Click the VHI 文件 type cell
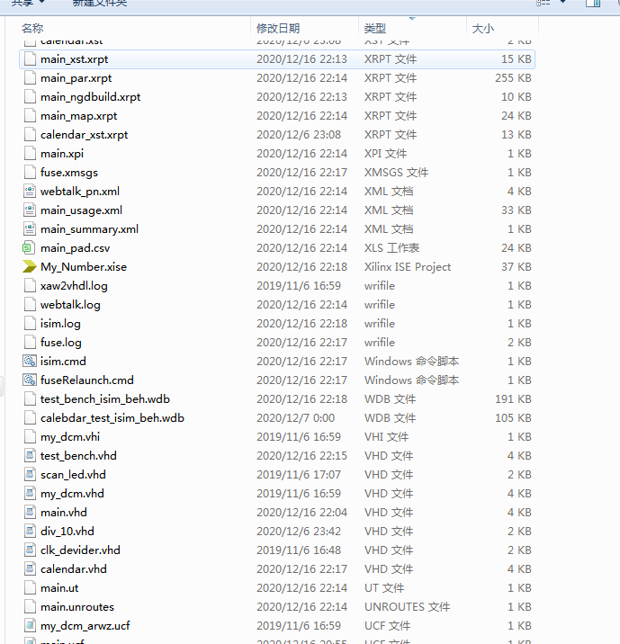 [x=386, y=437]
